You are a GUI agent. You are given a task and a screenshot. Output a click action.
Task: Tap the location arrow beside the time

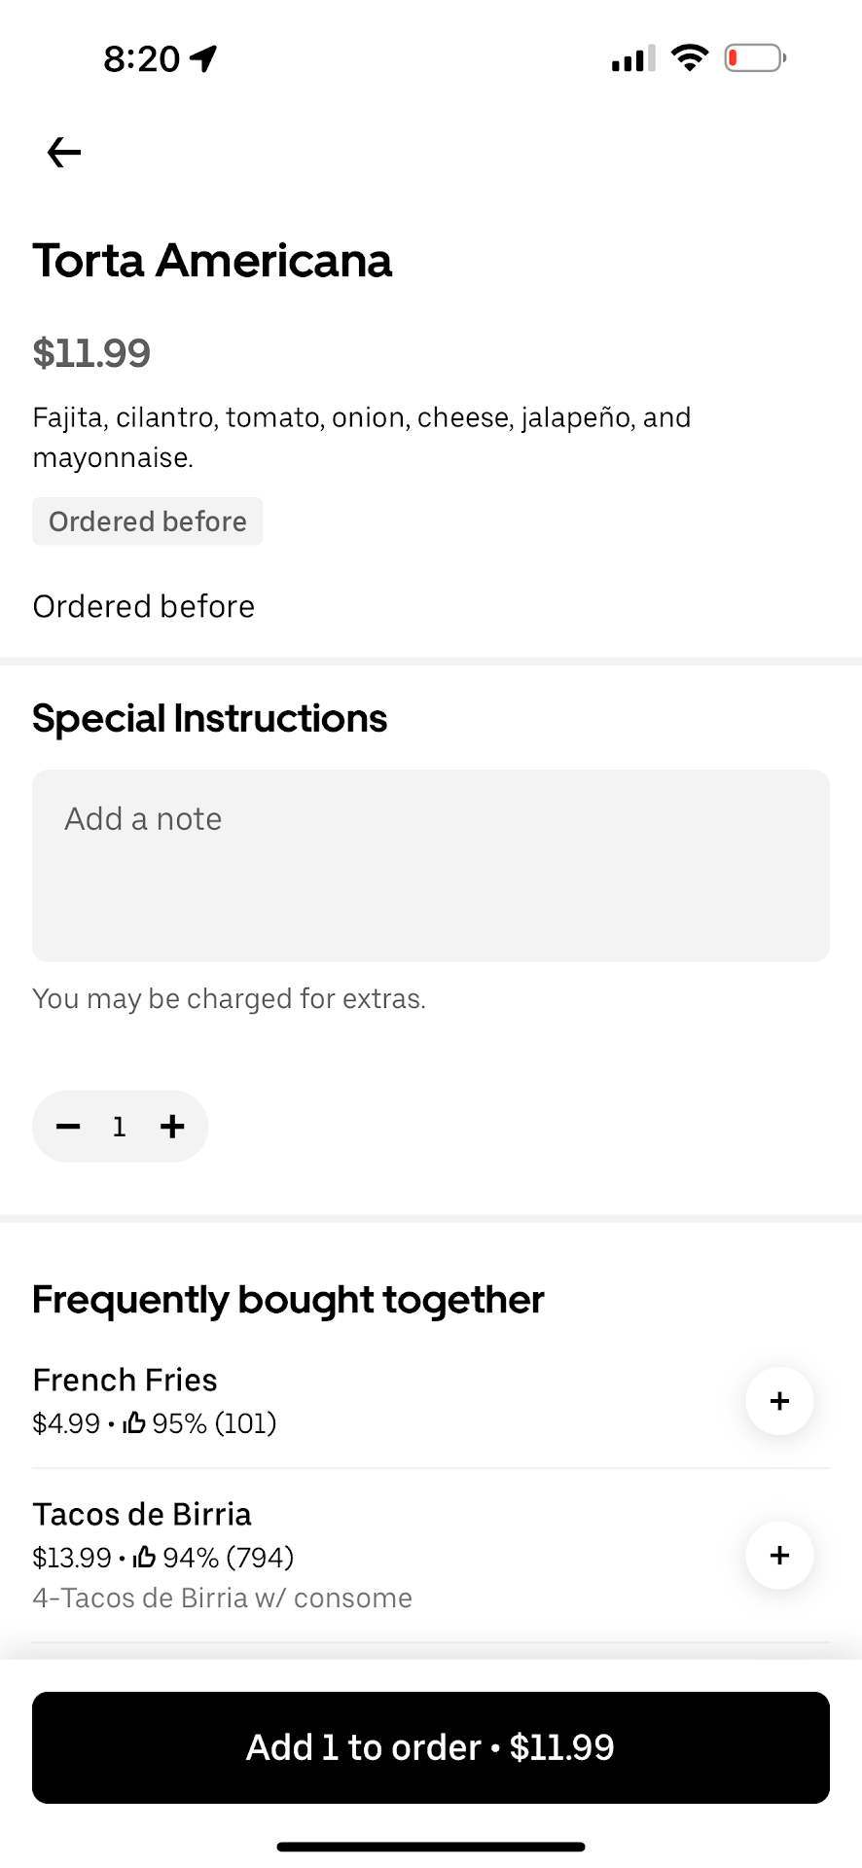(x=203, y=59)
